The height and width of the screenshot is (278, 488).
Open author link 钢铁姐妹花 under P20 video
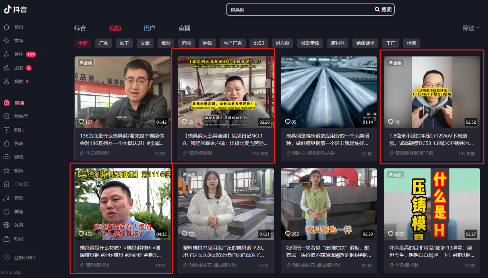pos(210,265)
